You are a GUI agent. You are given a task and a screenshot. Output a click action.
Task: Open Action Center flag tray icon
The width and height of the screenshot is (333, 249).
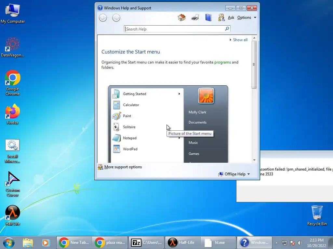point(292,243)
